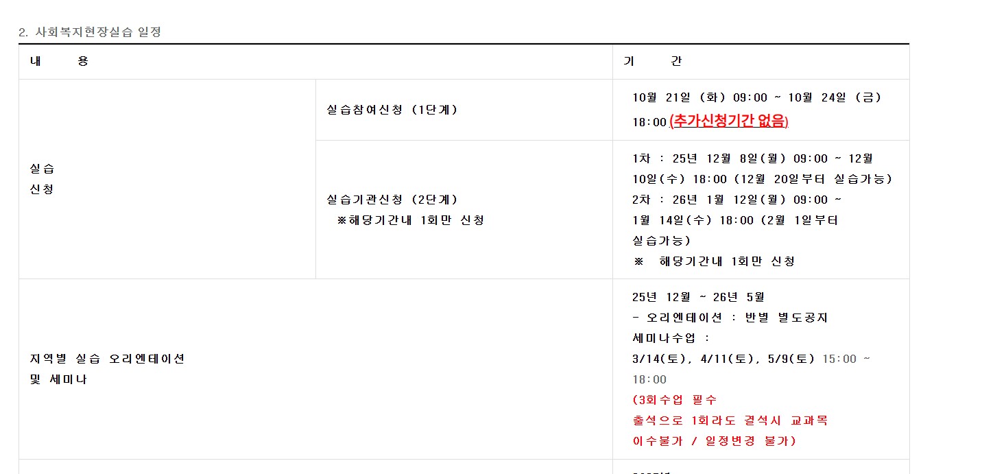Click the 내용 column header
The image size is (982, 474).
point(59,61)
